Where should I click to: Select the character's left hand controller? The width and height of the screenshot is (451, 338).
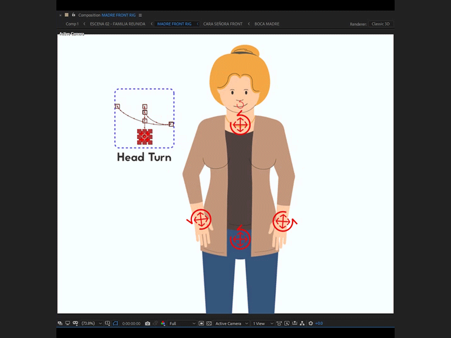click(x=284, y=221)
